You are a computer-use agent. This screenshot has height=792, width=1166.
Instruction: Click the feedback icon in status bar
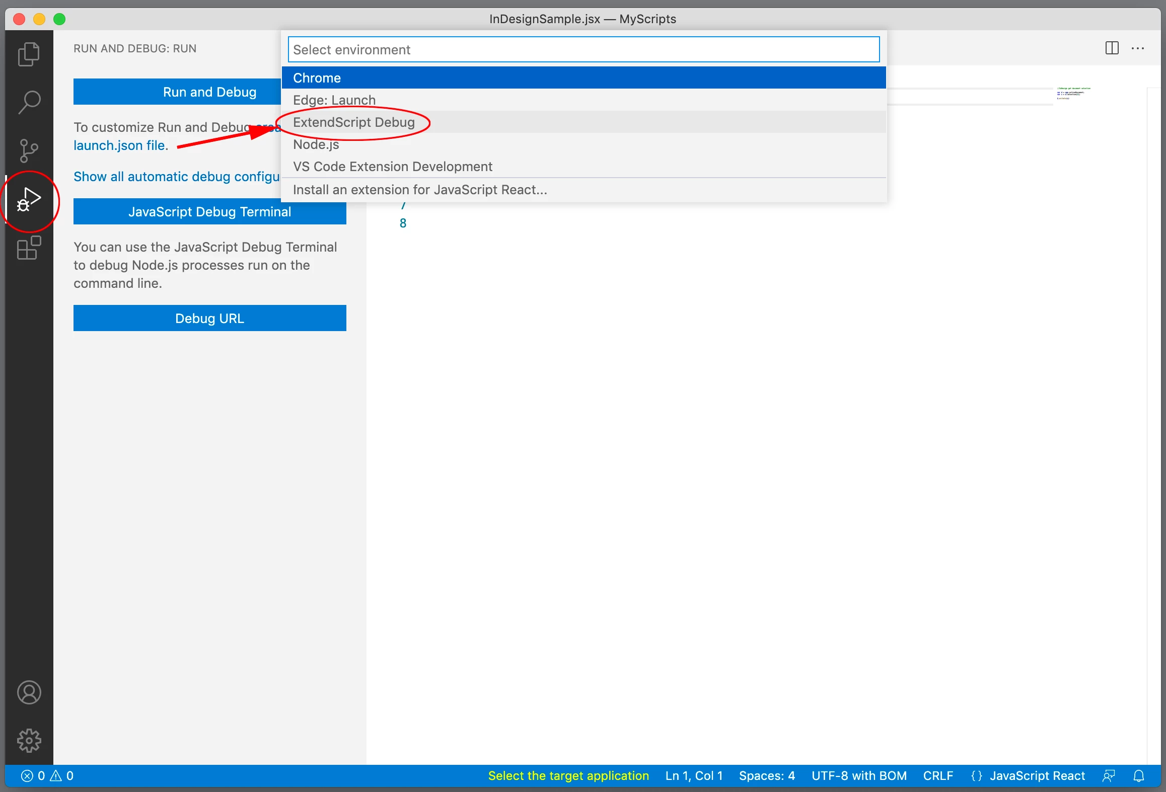coord(1109,776)
